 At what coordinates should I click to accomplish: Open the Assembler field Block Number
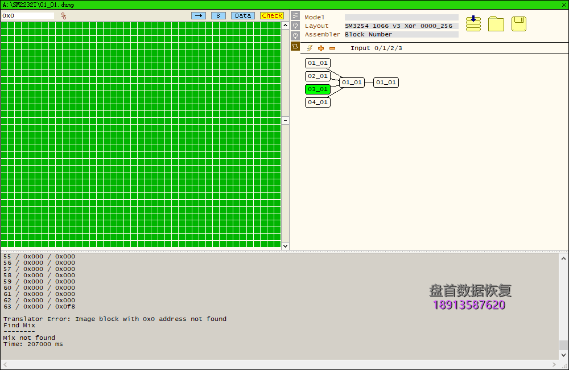pyautogui.click(x=402, y=35)
